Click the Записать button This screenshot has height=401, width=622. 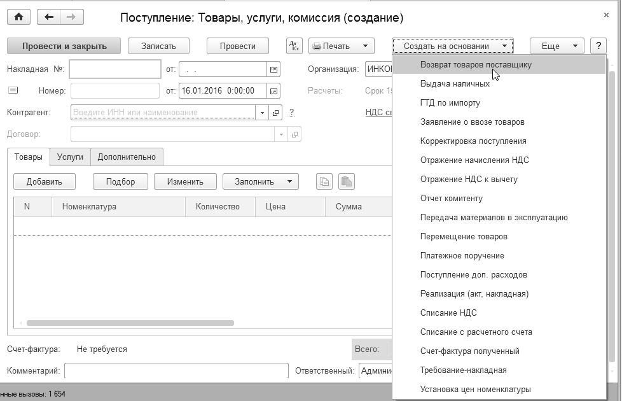tap(158, 46)
